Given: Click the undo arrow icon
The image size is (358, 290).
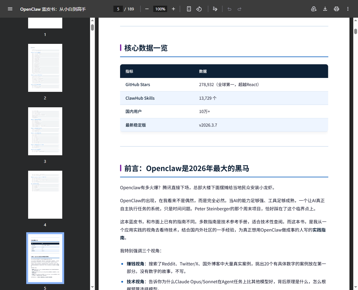Looking at the screenshot, I should pyautogui.click(x=229, y=9).
